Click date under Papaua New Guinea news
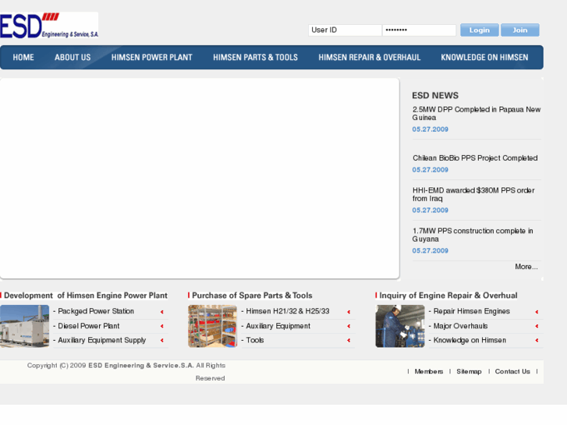This screenshot has height=425, width=567. pyautogui.click(x=431, y=129)
